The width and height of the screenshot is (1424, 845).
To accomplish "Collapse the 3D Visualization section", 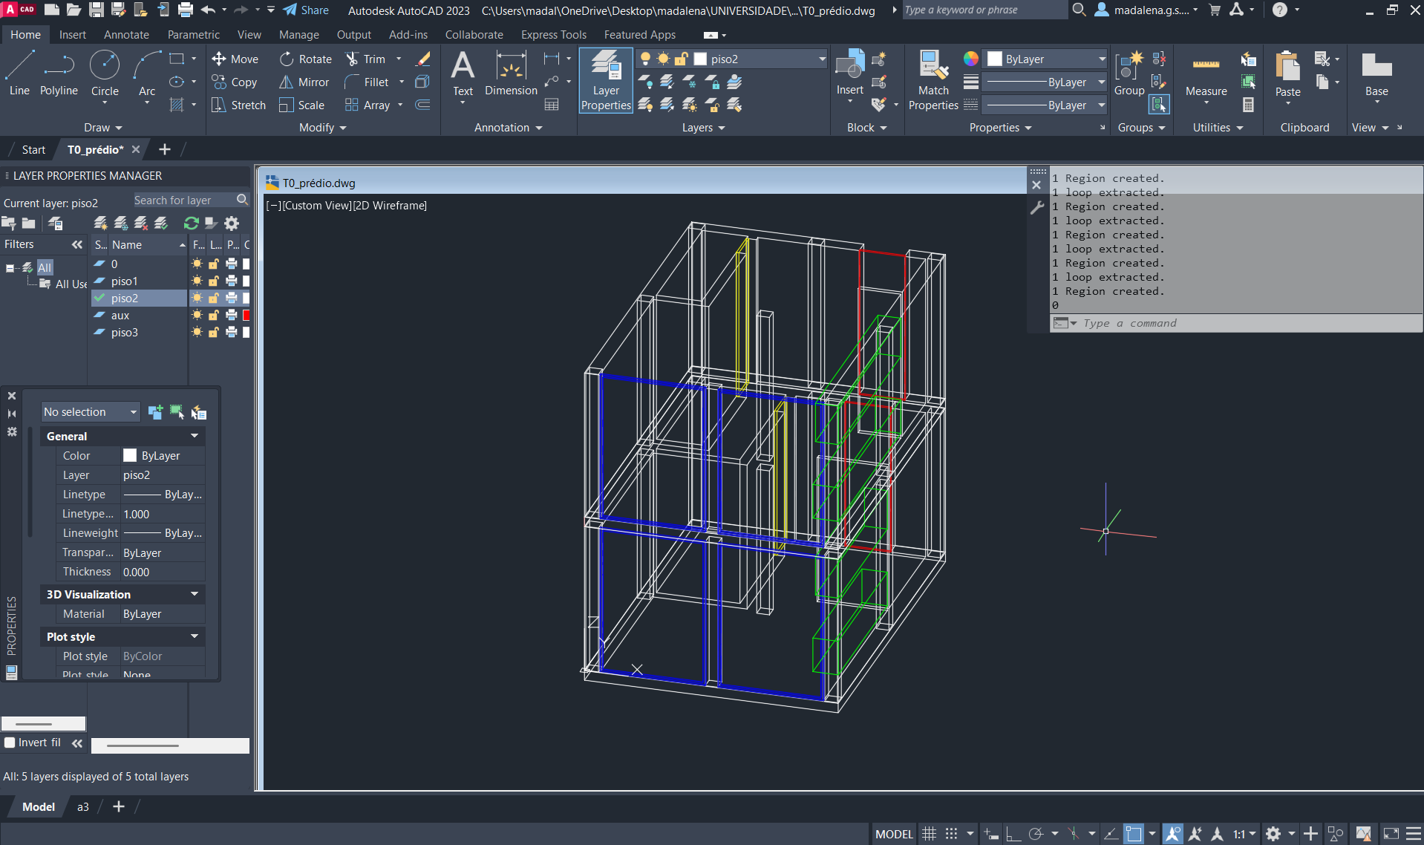I will coord(195,595).
